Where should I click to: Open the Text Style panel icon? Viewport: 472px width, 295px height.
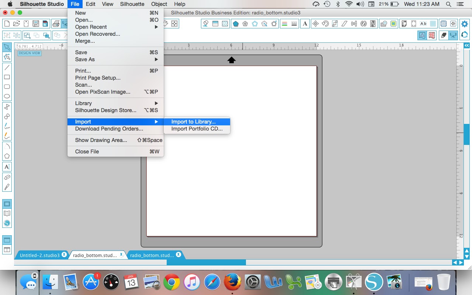pos(305,24)
